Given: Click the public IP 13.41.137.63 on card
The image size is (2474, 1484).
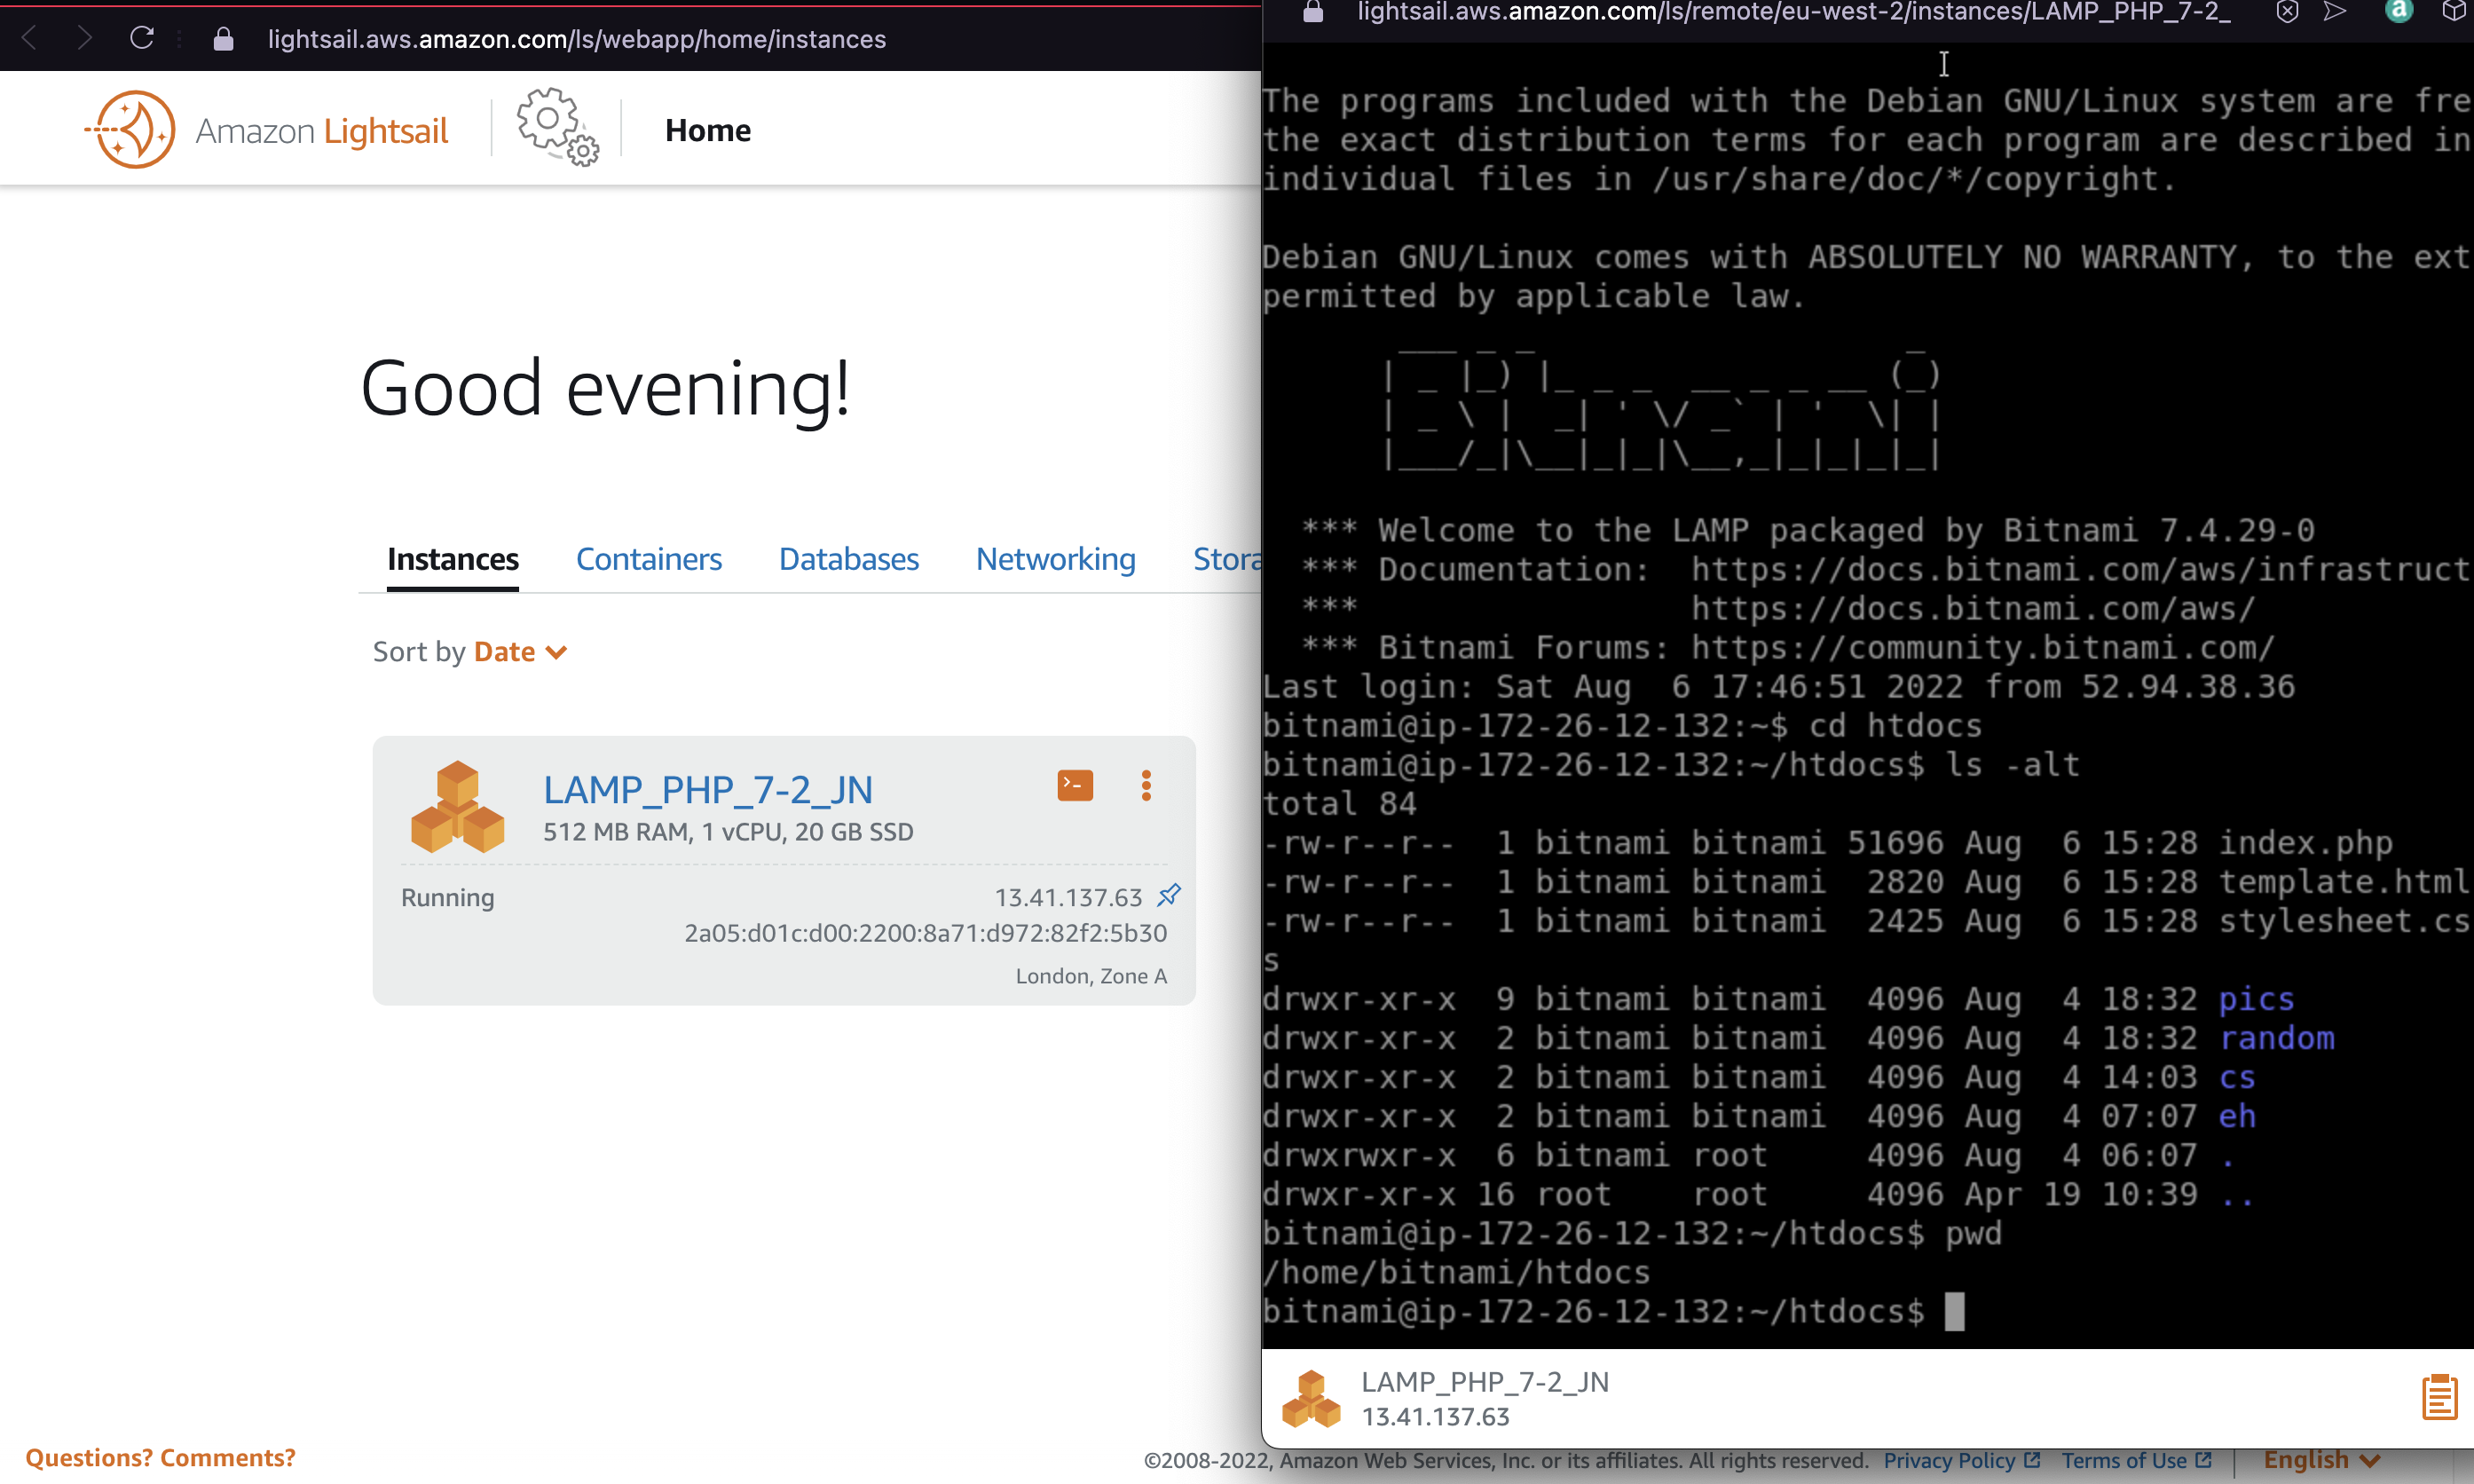Looking at the screenshot, I should tap(1068, 897).
